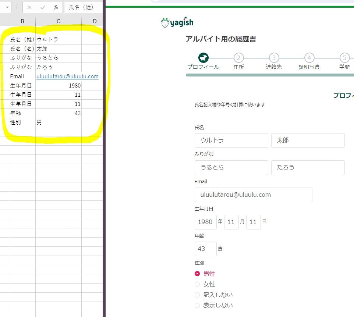Select column C header in Excel
Image resolution: width=354 pixels, height=317 pixels.
[59, 21]
